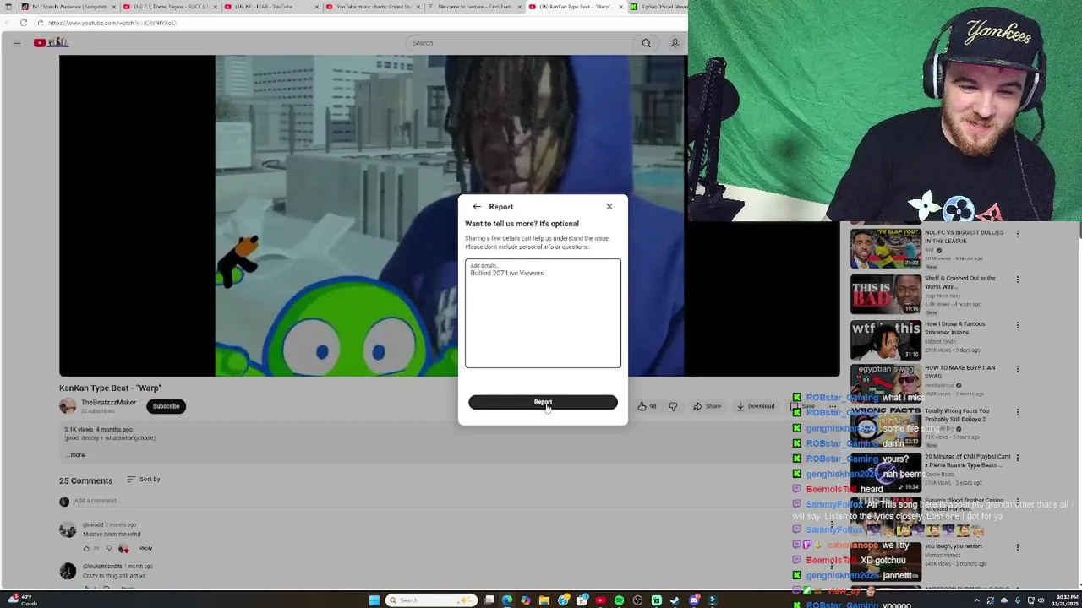The height and width of the screenshot is (608, 1082).
Task: Open the weather widget on taskbar
Action: point(22,600)
